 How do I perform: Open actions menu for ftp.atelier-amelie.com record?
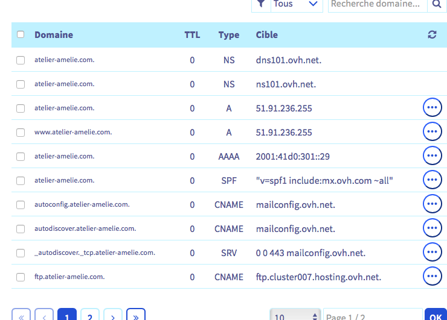tap(432, 277)
